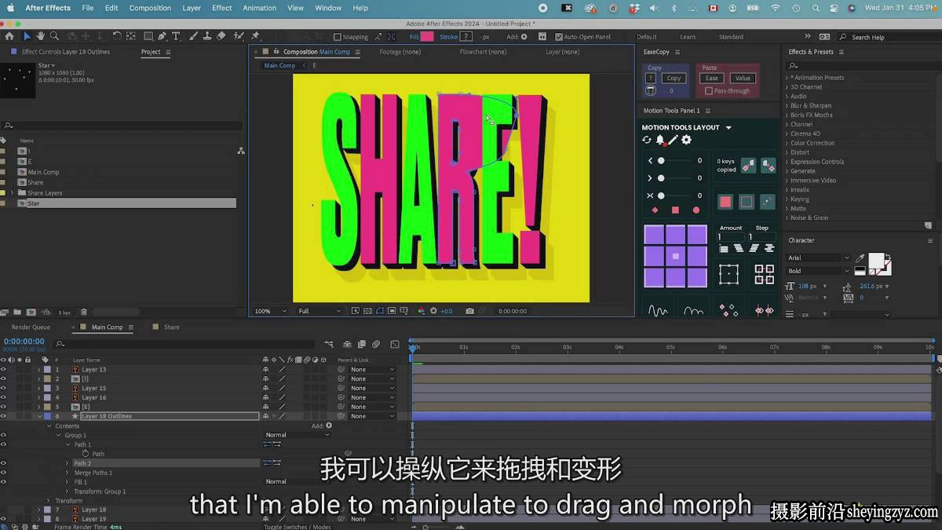Click the composition snapshot camera icon
942x530 pixels.
[469, 311]
